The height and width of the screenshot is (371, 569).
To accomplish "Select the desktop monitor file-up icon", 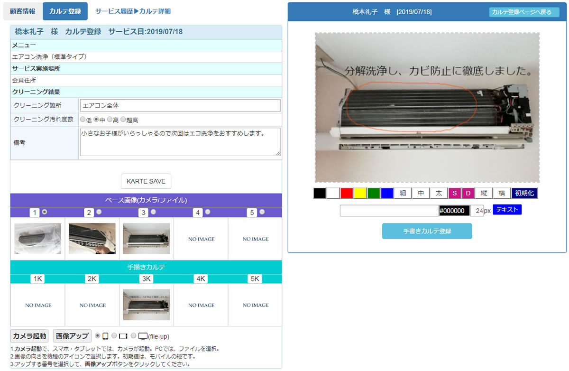I will (142, 336).
